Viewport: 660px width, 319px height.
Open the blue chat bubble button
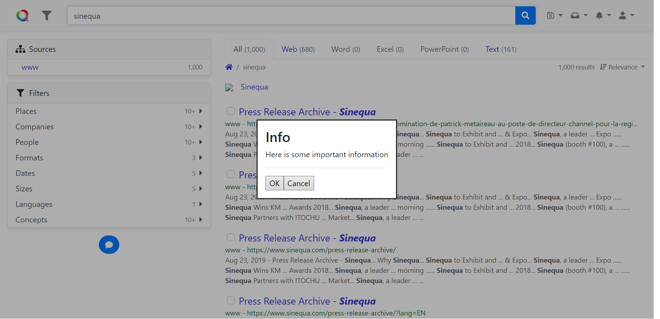[109, 245]
